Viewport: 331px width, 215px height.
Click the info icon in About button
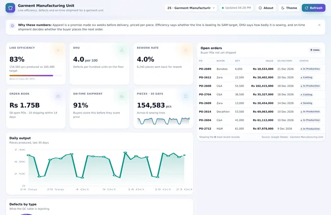click(260, 8)
